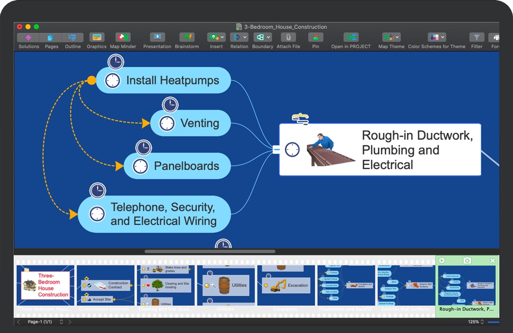Close the selected Rough-in Ductwork slide
Viewport: 513px width, 333px height.
(x=492, y=261)
